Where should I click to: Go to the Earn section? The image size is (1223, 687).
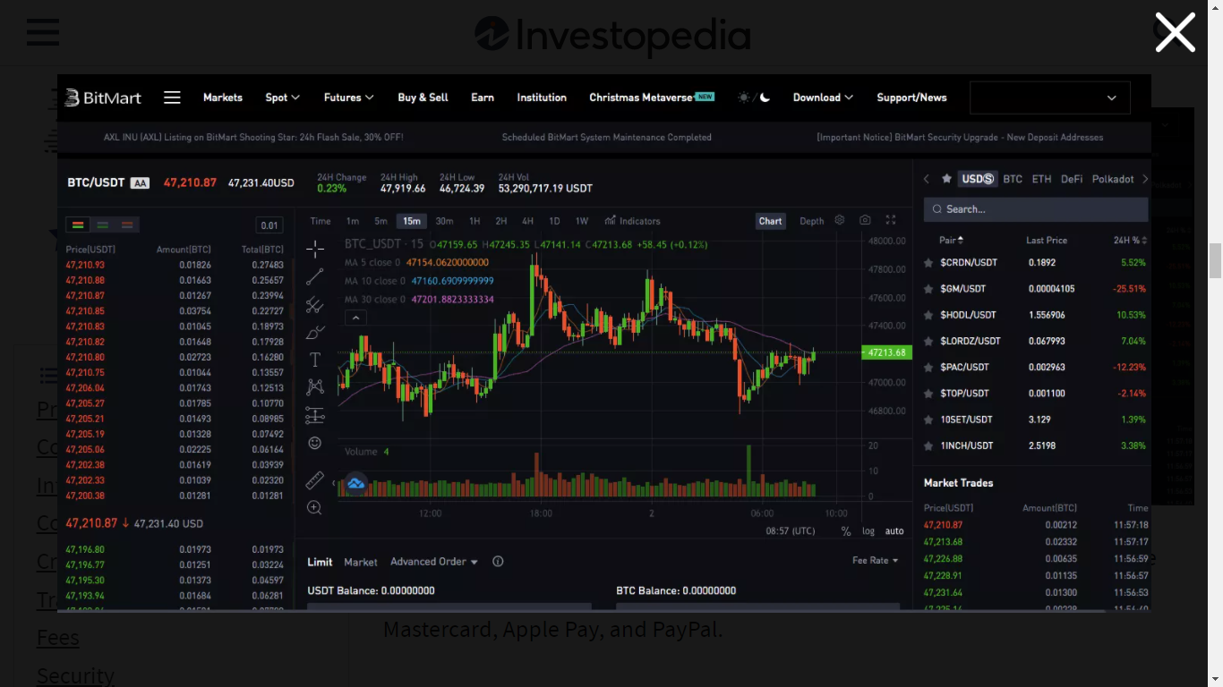tap(483, 98)
